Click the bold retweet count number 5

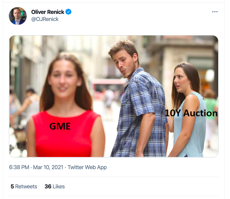pos(12,186)
